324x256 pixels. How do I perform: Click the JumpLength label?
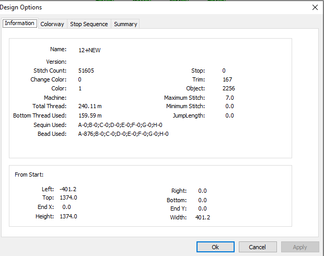point(189,115)
